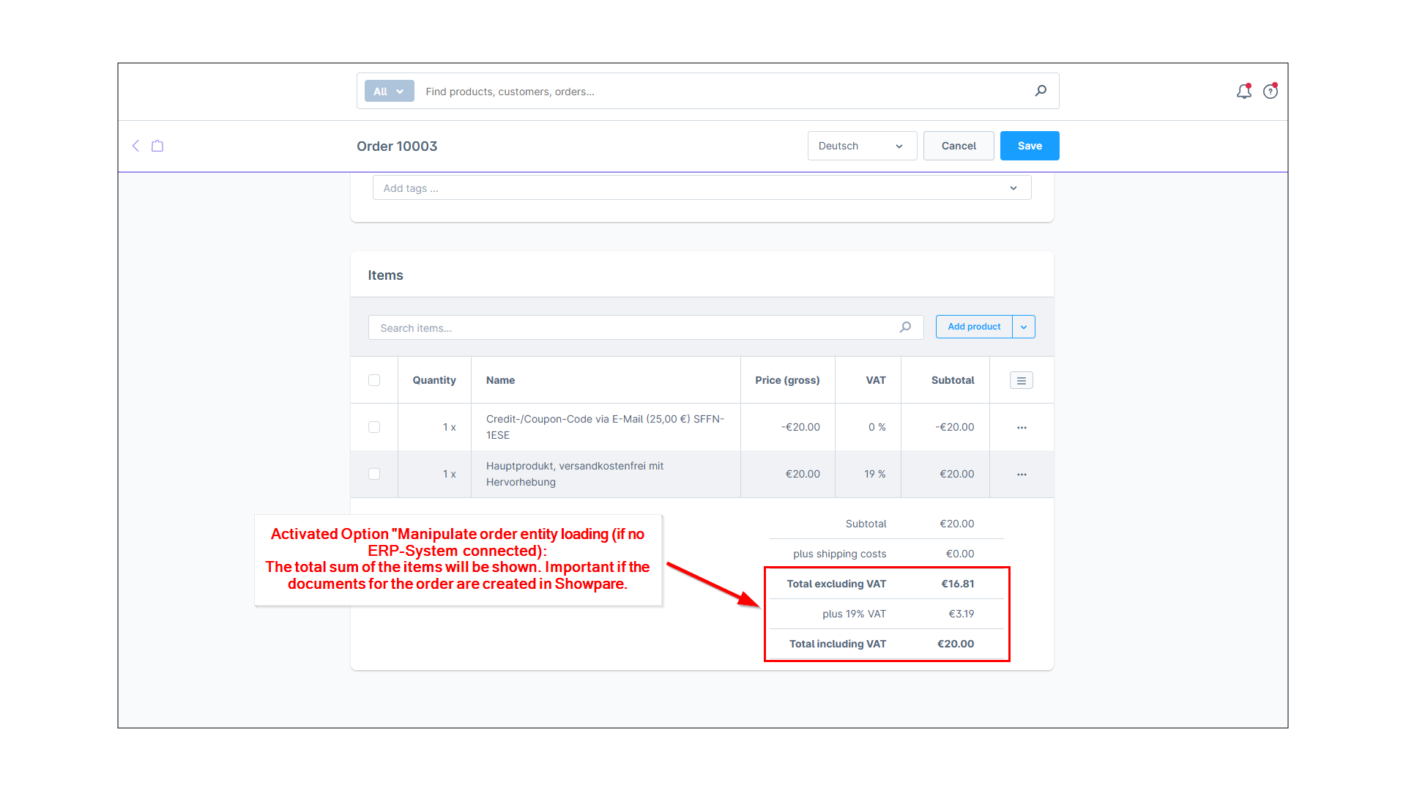Open the Deutsch language dropdown
This screenshot has height=791, width=1406.
pos(862,146)
